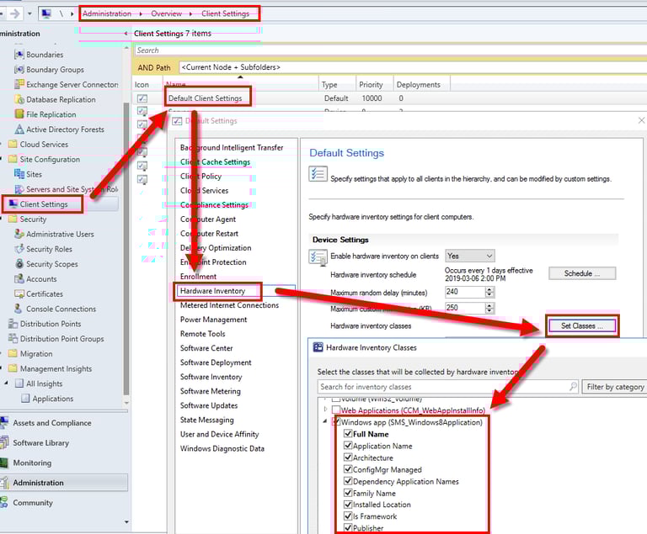The width and height of the screenshot is (647, 534).
Task: Click the File Replication icon
Action: (19, 114)
